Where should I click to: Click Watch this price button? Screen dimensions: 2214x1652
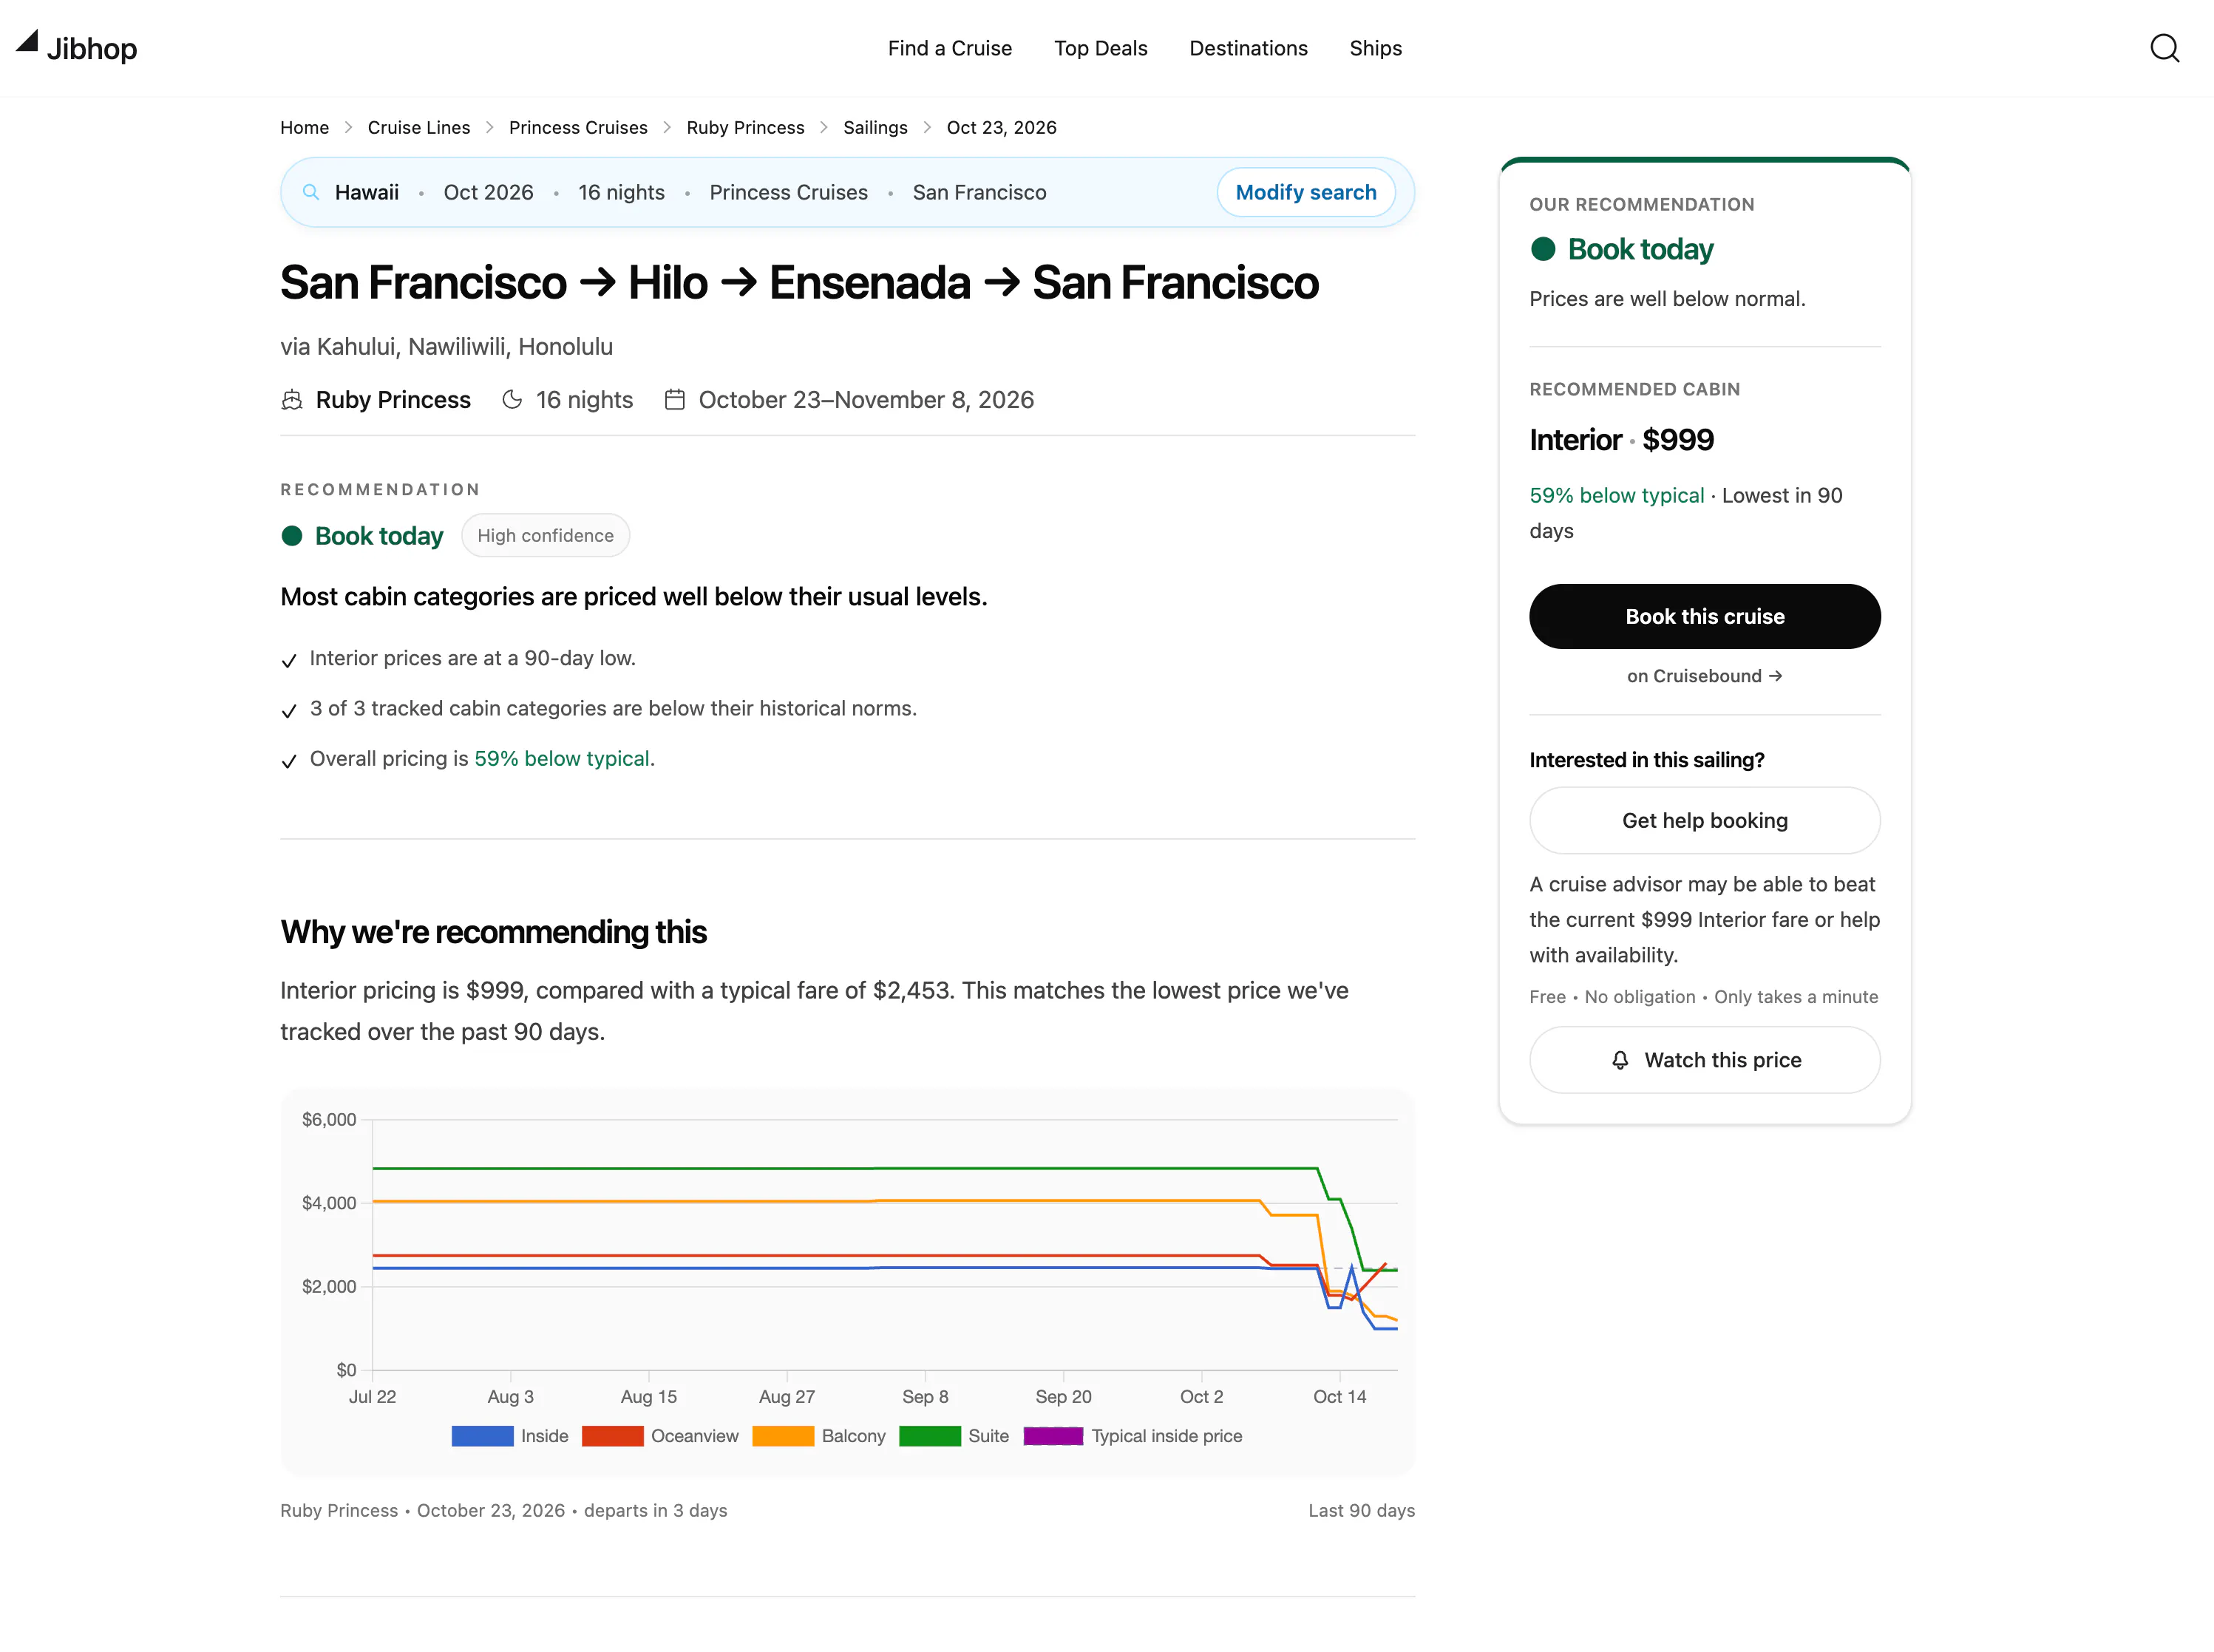1704,1060
